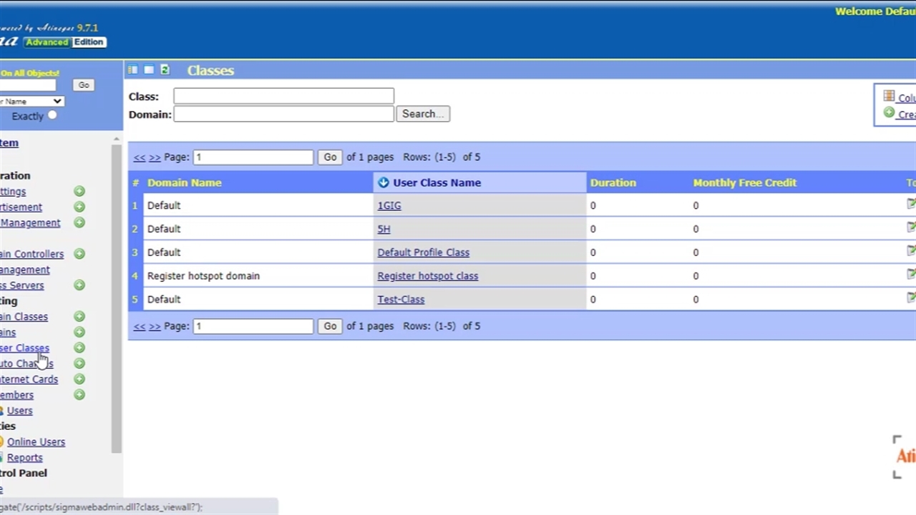Image resolution: width=916 pixels, height=515 pixels.
Task: Sort table by Domain Name column header
Action: point(184,182)
